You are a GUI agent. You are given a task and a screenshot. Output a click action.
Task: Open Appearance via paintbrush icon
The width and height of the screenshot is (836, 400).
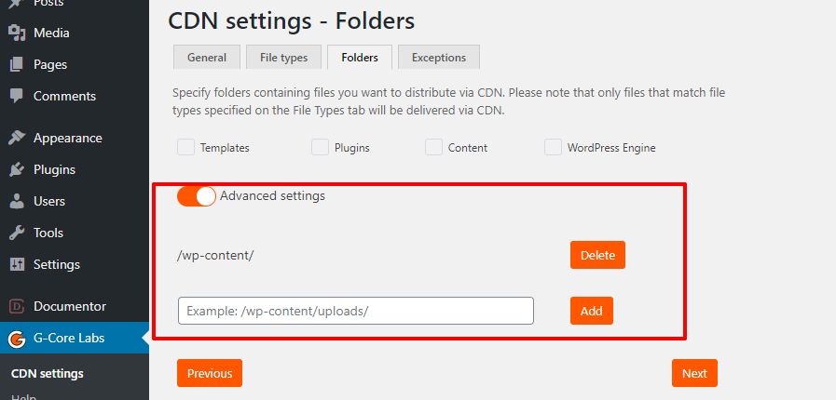click(17, 138)
